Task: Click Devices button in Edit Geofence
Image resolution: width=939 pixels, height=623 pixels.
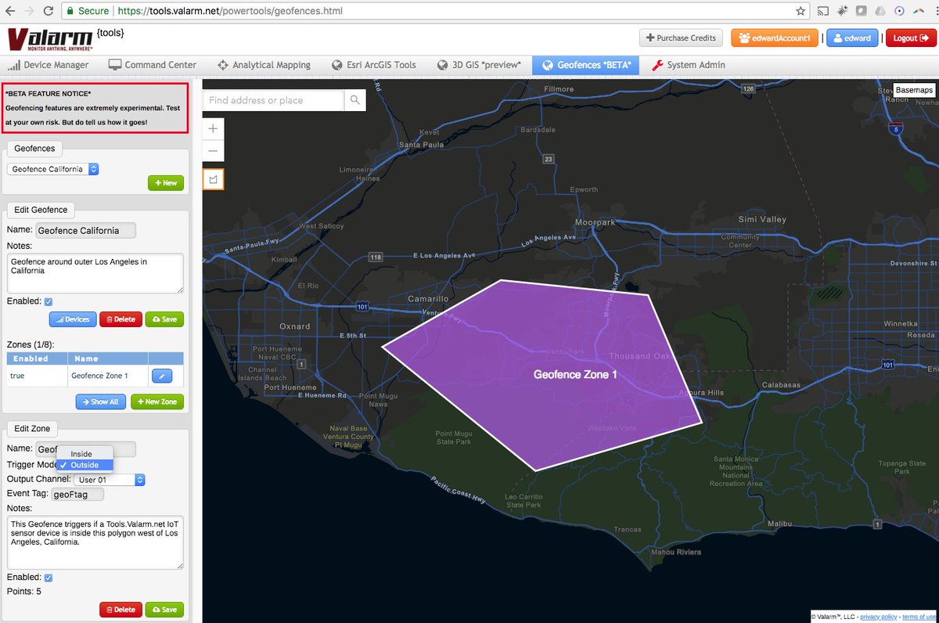Action: [72, 319]
